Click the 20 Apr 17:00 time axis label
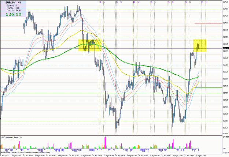229x157 pixels. (143, 156)
